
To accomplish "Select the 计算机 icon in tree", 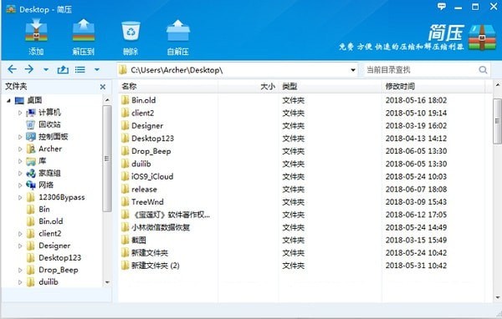I will (31, 113).
